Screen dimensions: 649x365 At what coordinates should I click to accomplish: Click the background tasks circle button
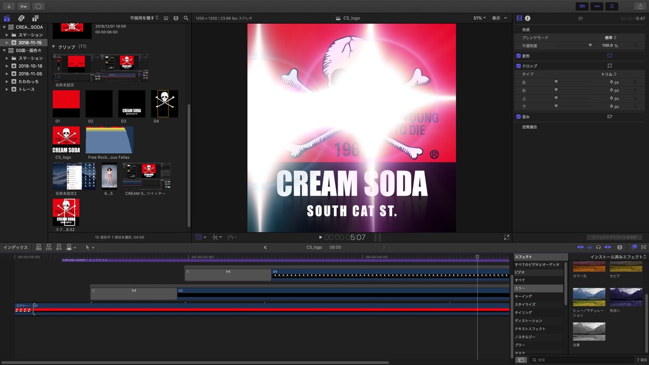click(38, 6)
